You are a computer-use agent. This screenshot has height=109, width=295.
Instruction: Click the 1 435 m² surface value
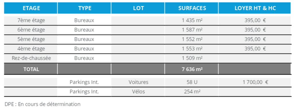pyautogui.click(x=191, y=20)
